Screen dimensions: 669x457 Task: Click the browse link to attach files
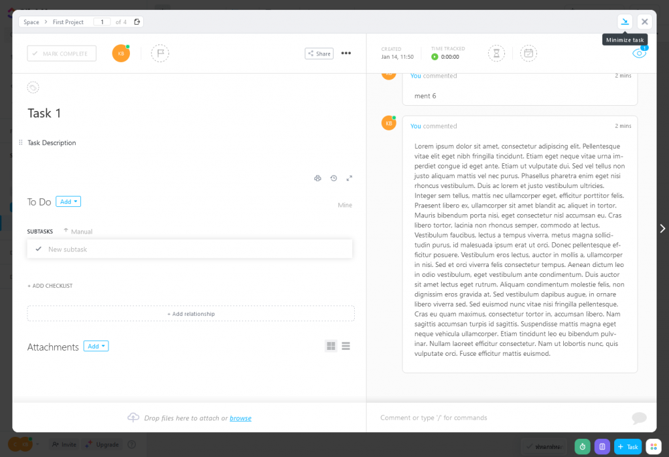point(240,418)
